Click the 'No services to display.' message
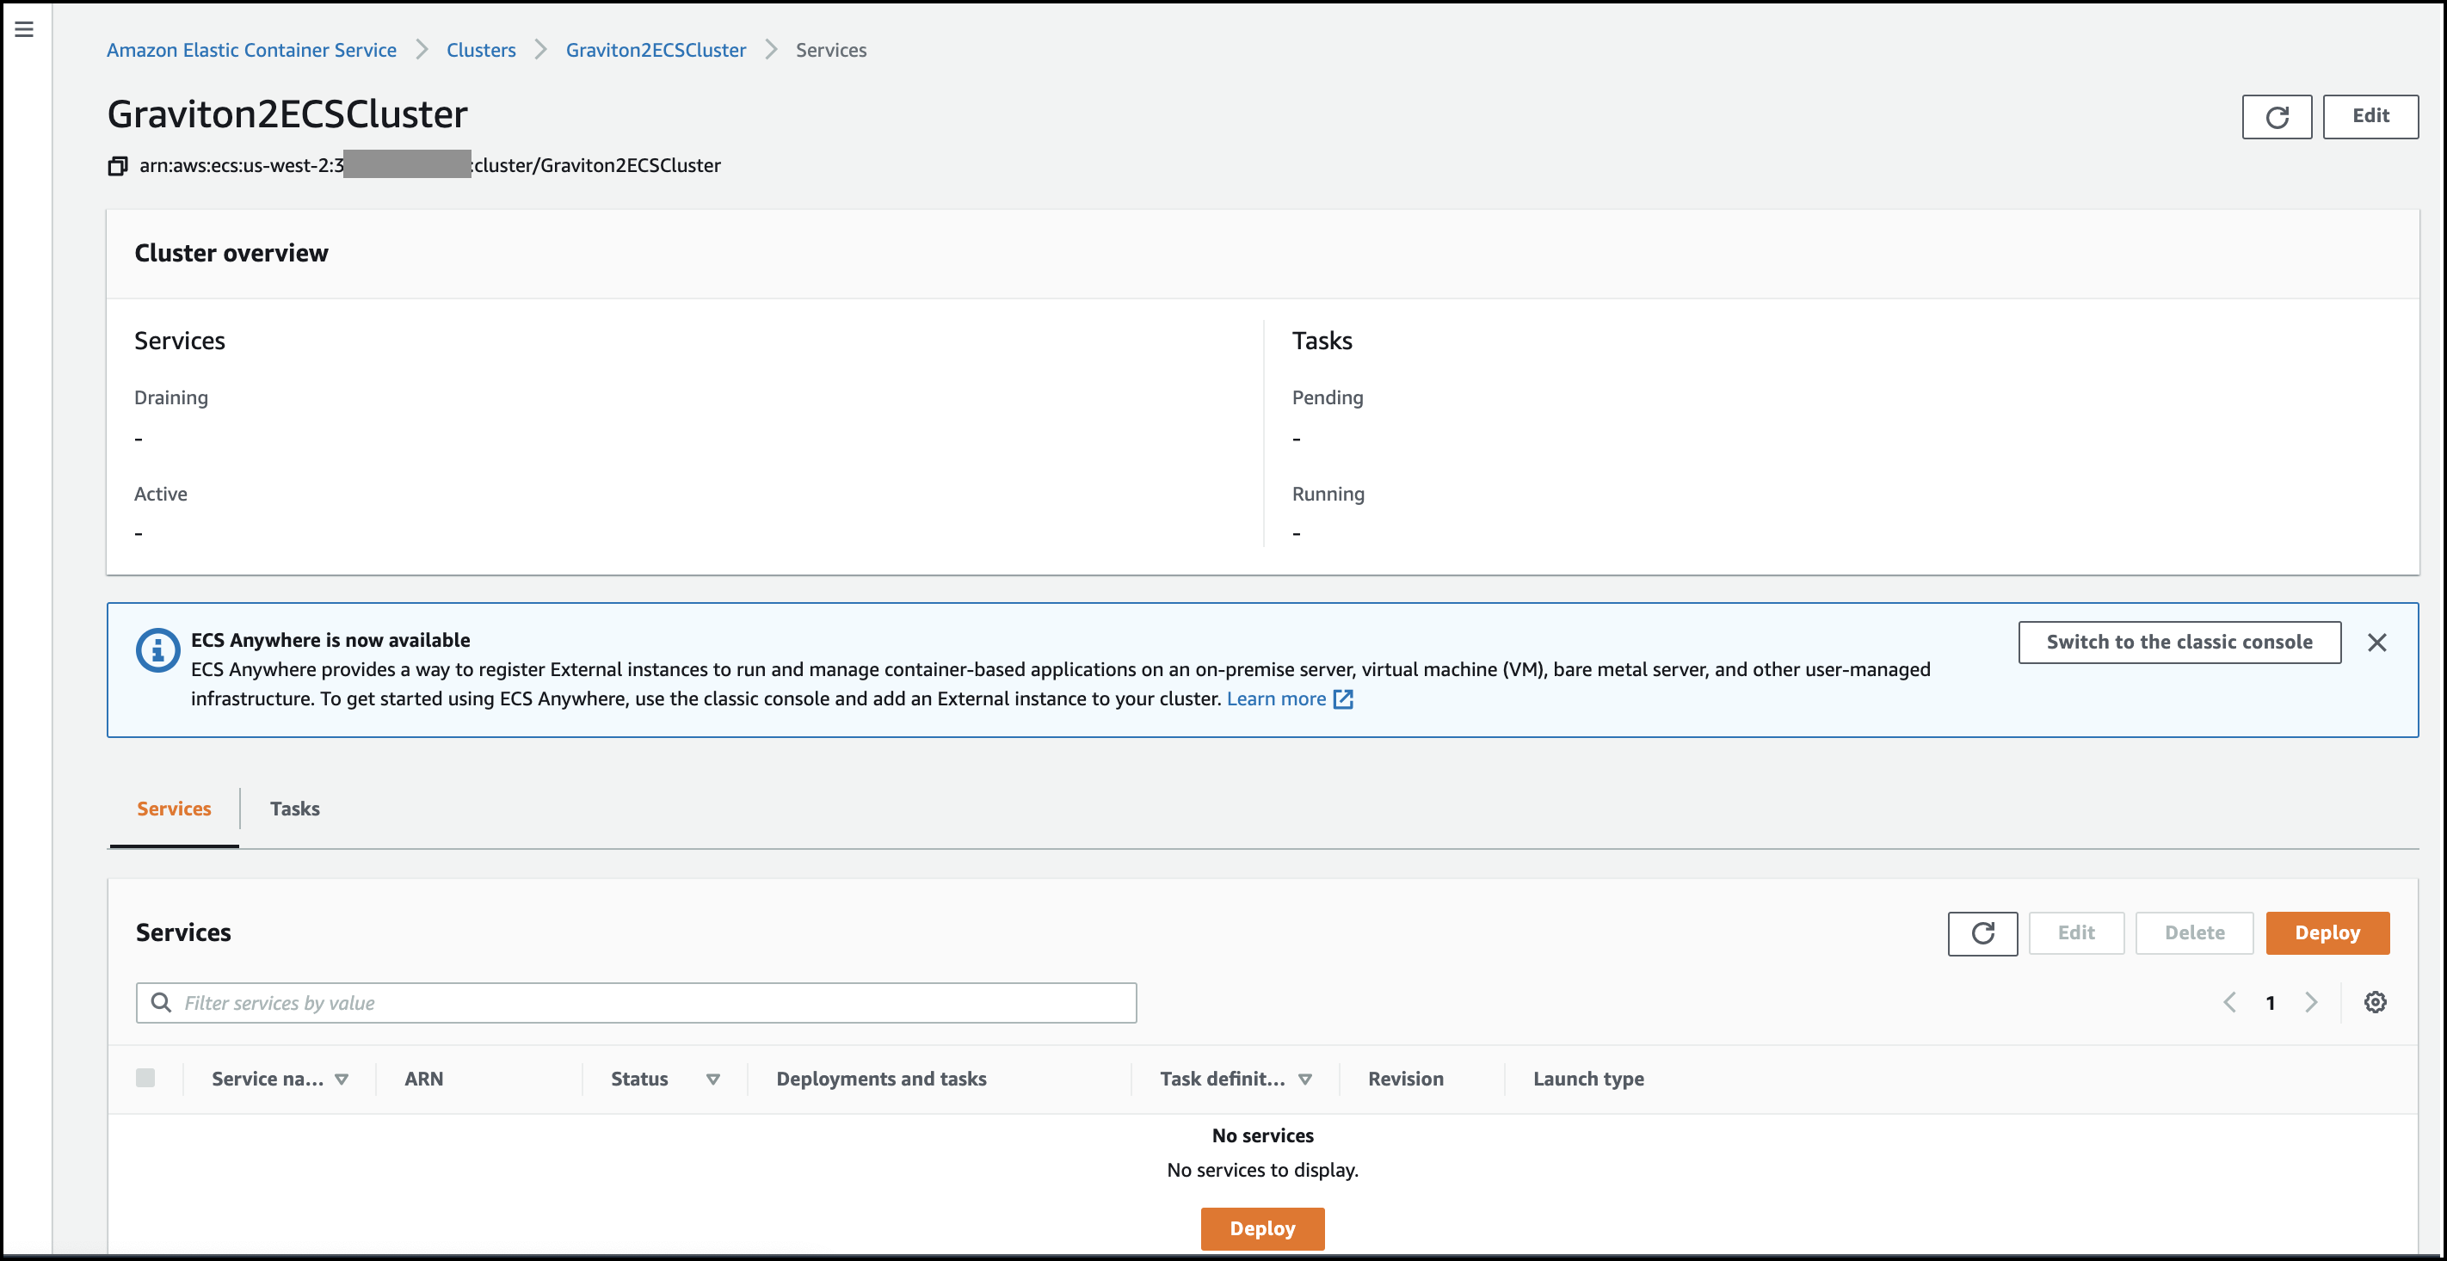Screen dimensions: 2447x1261 [x=1262, y=1170]
